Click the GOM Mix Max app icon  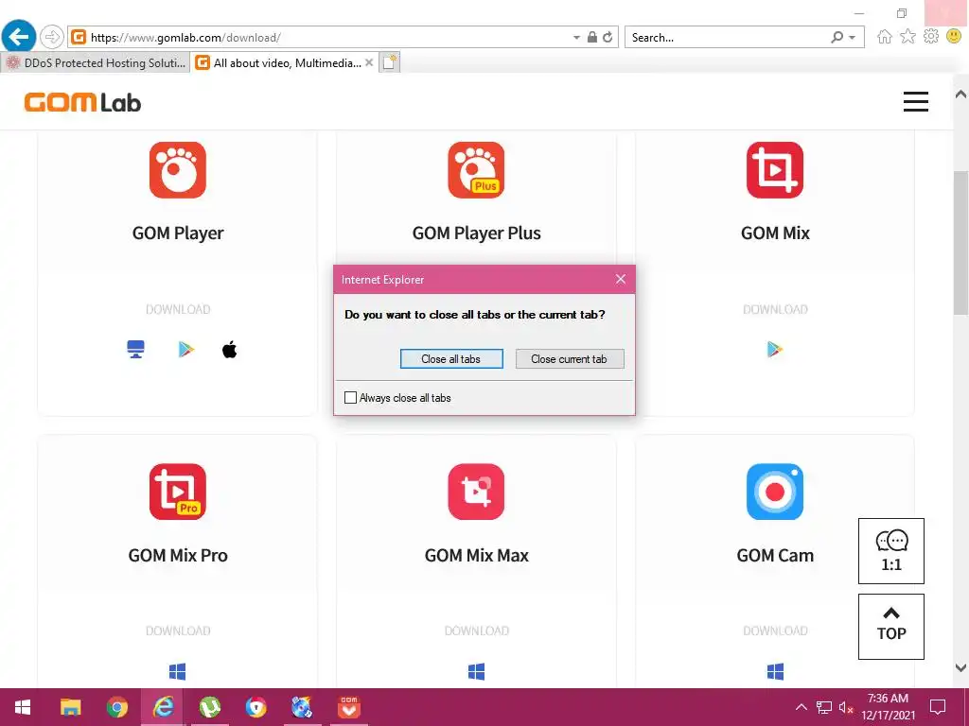[x=476, y=492]
